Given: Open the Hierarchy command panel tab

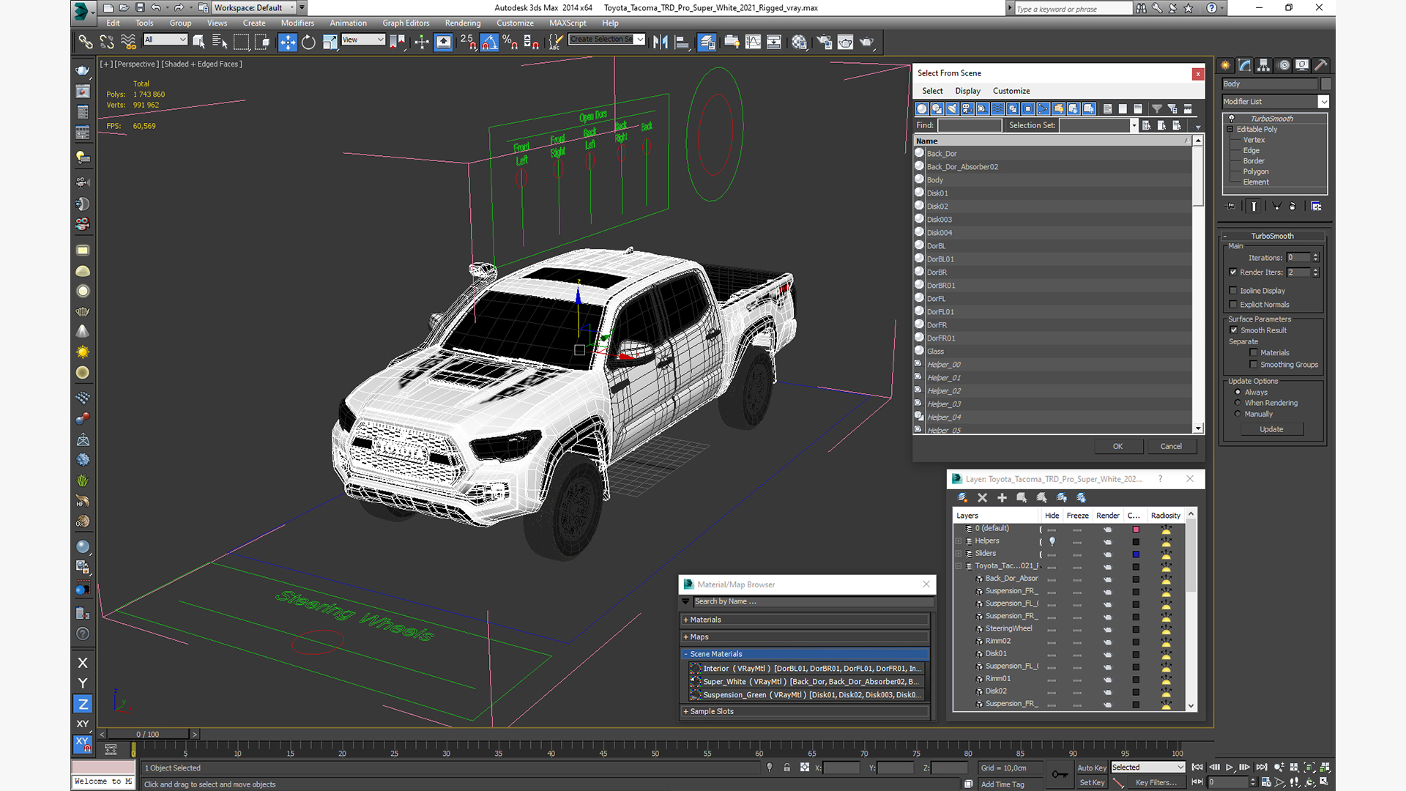Looking at the screenshot, I should click(x=1264, y=65).
